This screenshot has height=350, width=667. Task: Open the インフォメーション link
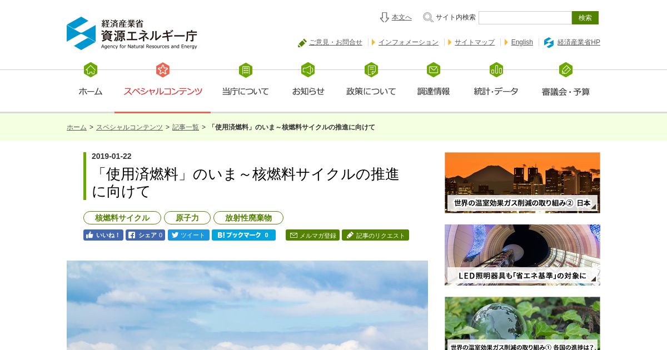click(x=409, y=42)
